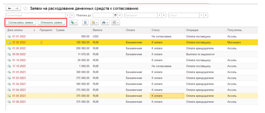This screenshot has width=265, height=113.
Task: Sort by Получатель column header
Action: (242, 30)
